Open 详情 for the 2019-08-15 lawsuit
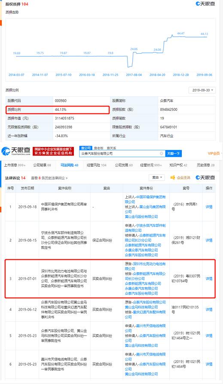The image size is (223, 384). pyautogui.click(x=209, y=240)
